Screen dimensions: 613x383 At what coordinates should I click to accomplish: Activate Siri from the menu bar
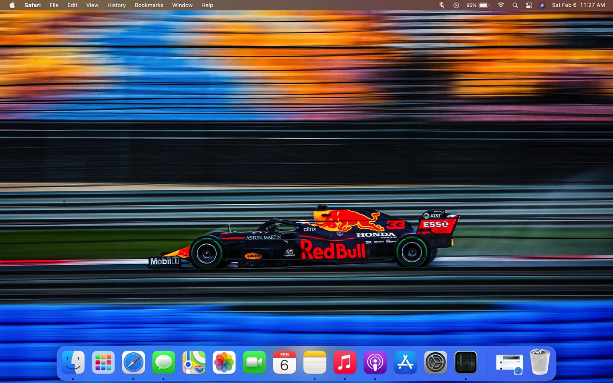click(542, 5)
